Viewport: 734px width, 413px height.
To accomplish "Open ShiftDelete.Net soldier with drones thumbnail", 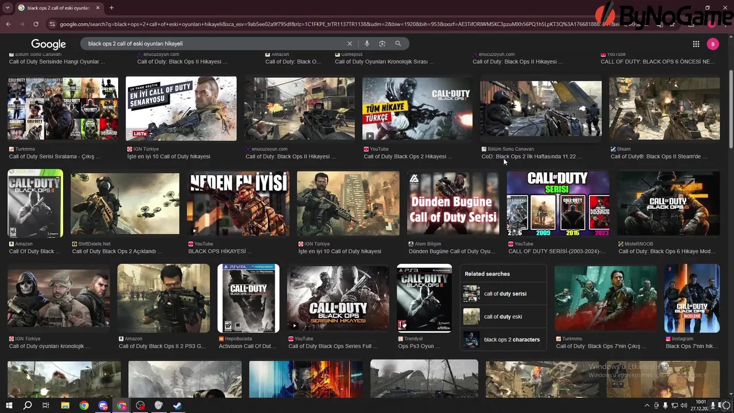I will pyautogui.click(x=125, y=204).
